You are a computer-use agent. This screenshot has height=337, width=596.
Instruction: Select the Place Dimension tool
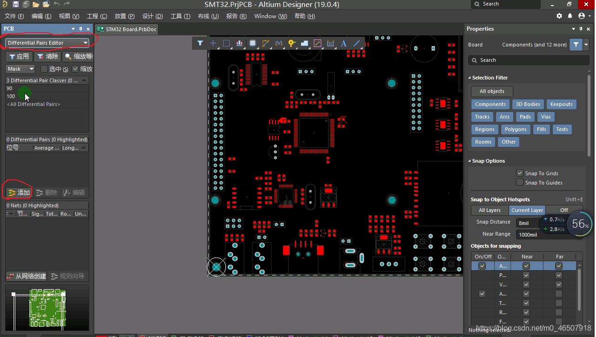(331, 43)
